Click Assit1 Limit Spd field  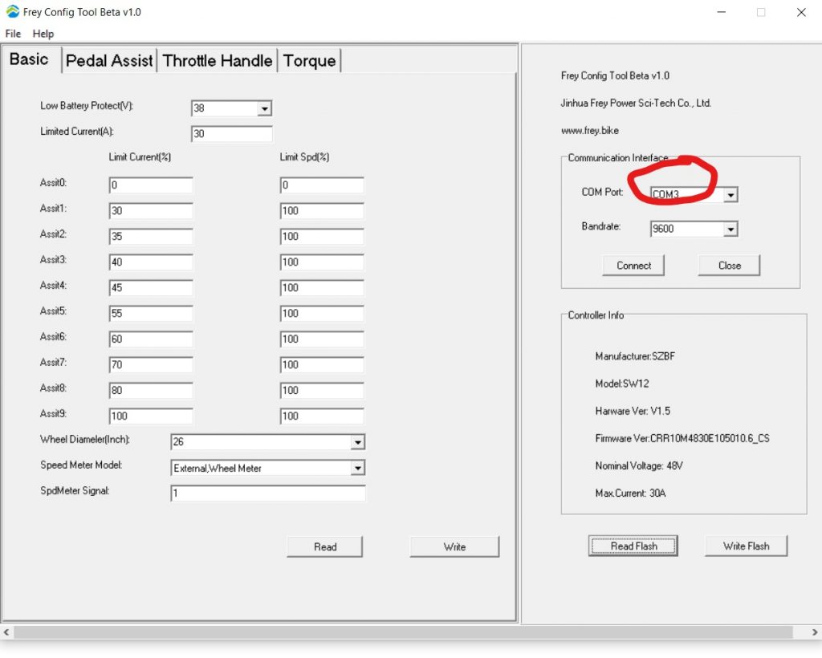point(322,210)
